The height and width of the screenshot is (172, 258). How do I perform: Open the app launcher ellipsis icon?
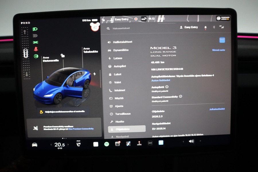point(150,143)
